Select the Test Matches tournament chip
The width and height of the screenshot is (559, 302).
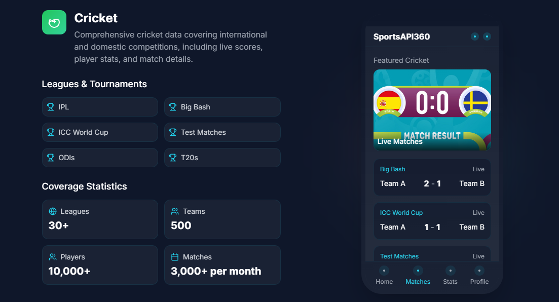[222, 132]
